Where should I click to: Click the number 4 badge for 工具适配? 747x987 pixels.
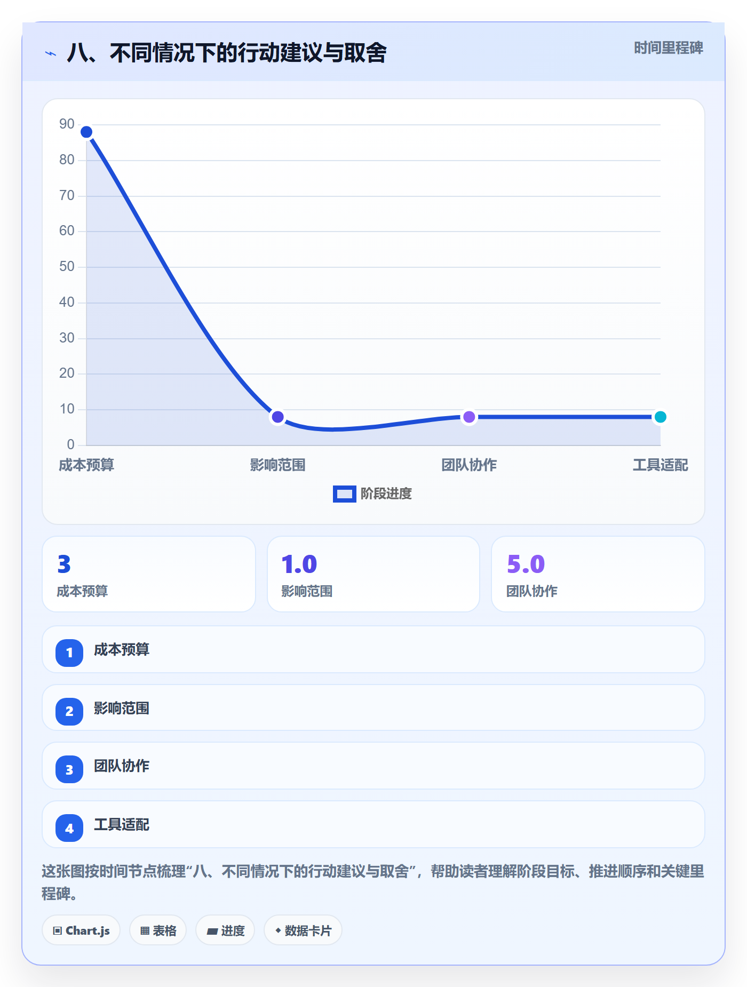tap(69, 828)
